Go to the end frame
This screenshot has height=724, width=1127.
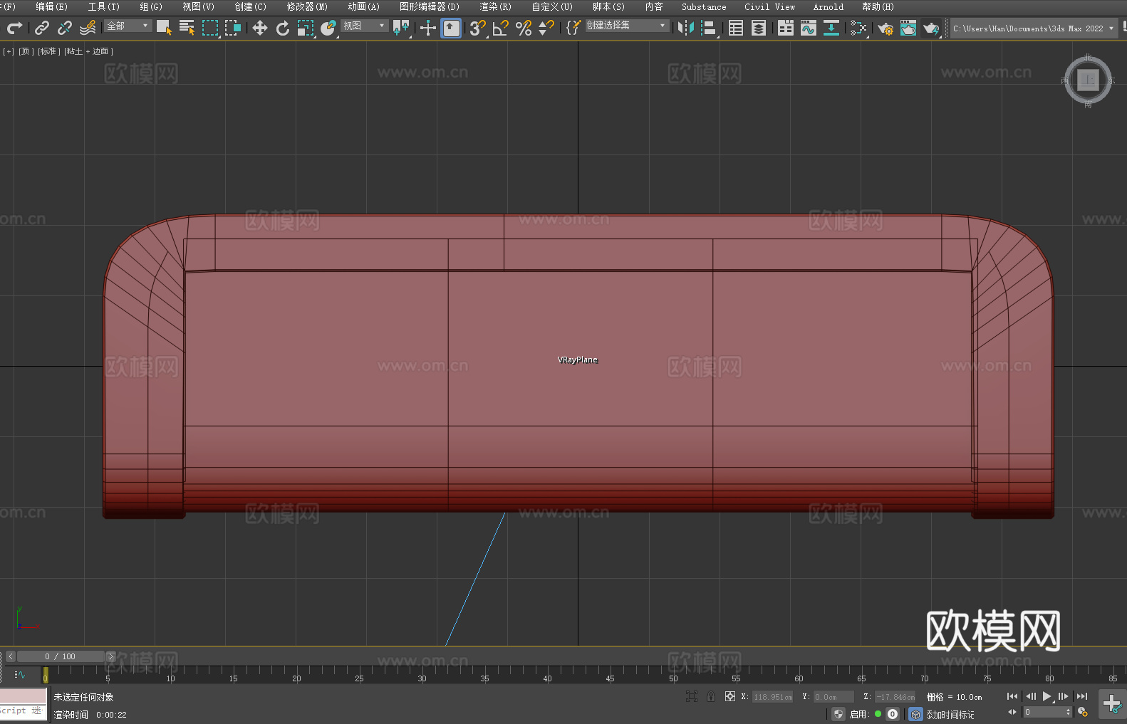tap(1082, 696)
